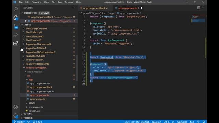Open the Selection menu

coord(37,2)
